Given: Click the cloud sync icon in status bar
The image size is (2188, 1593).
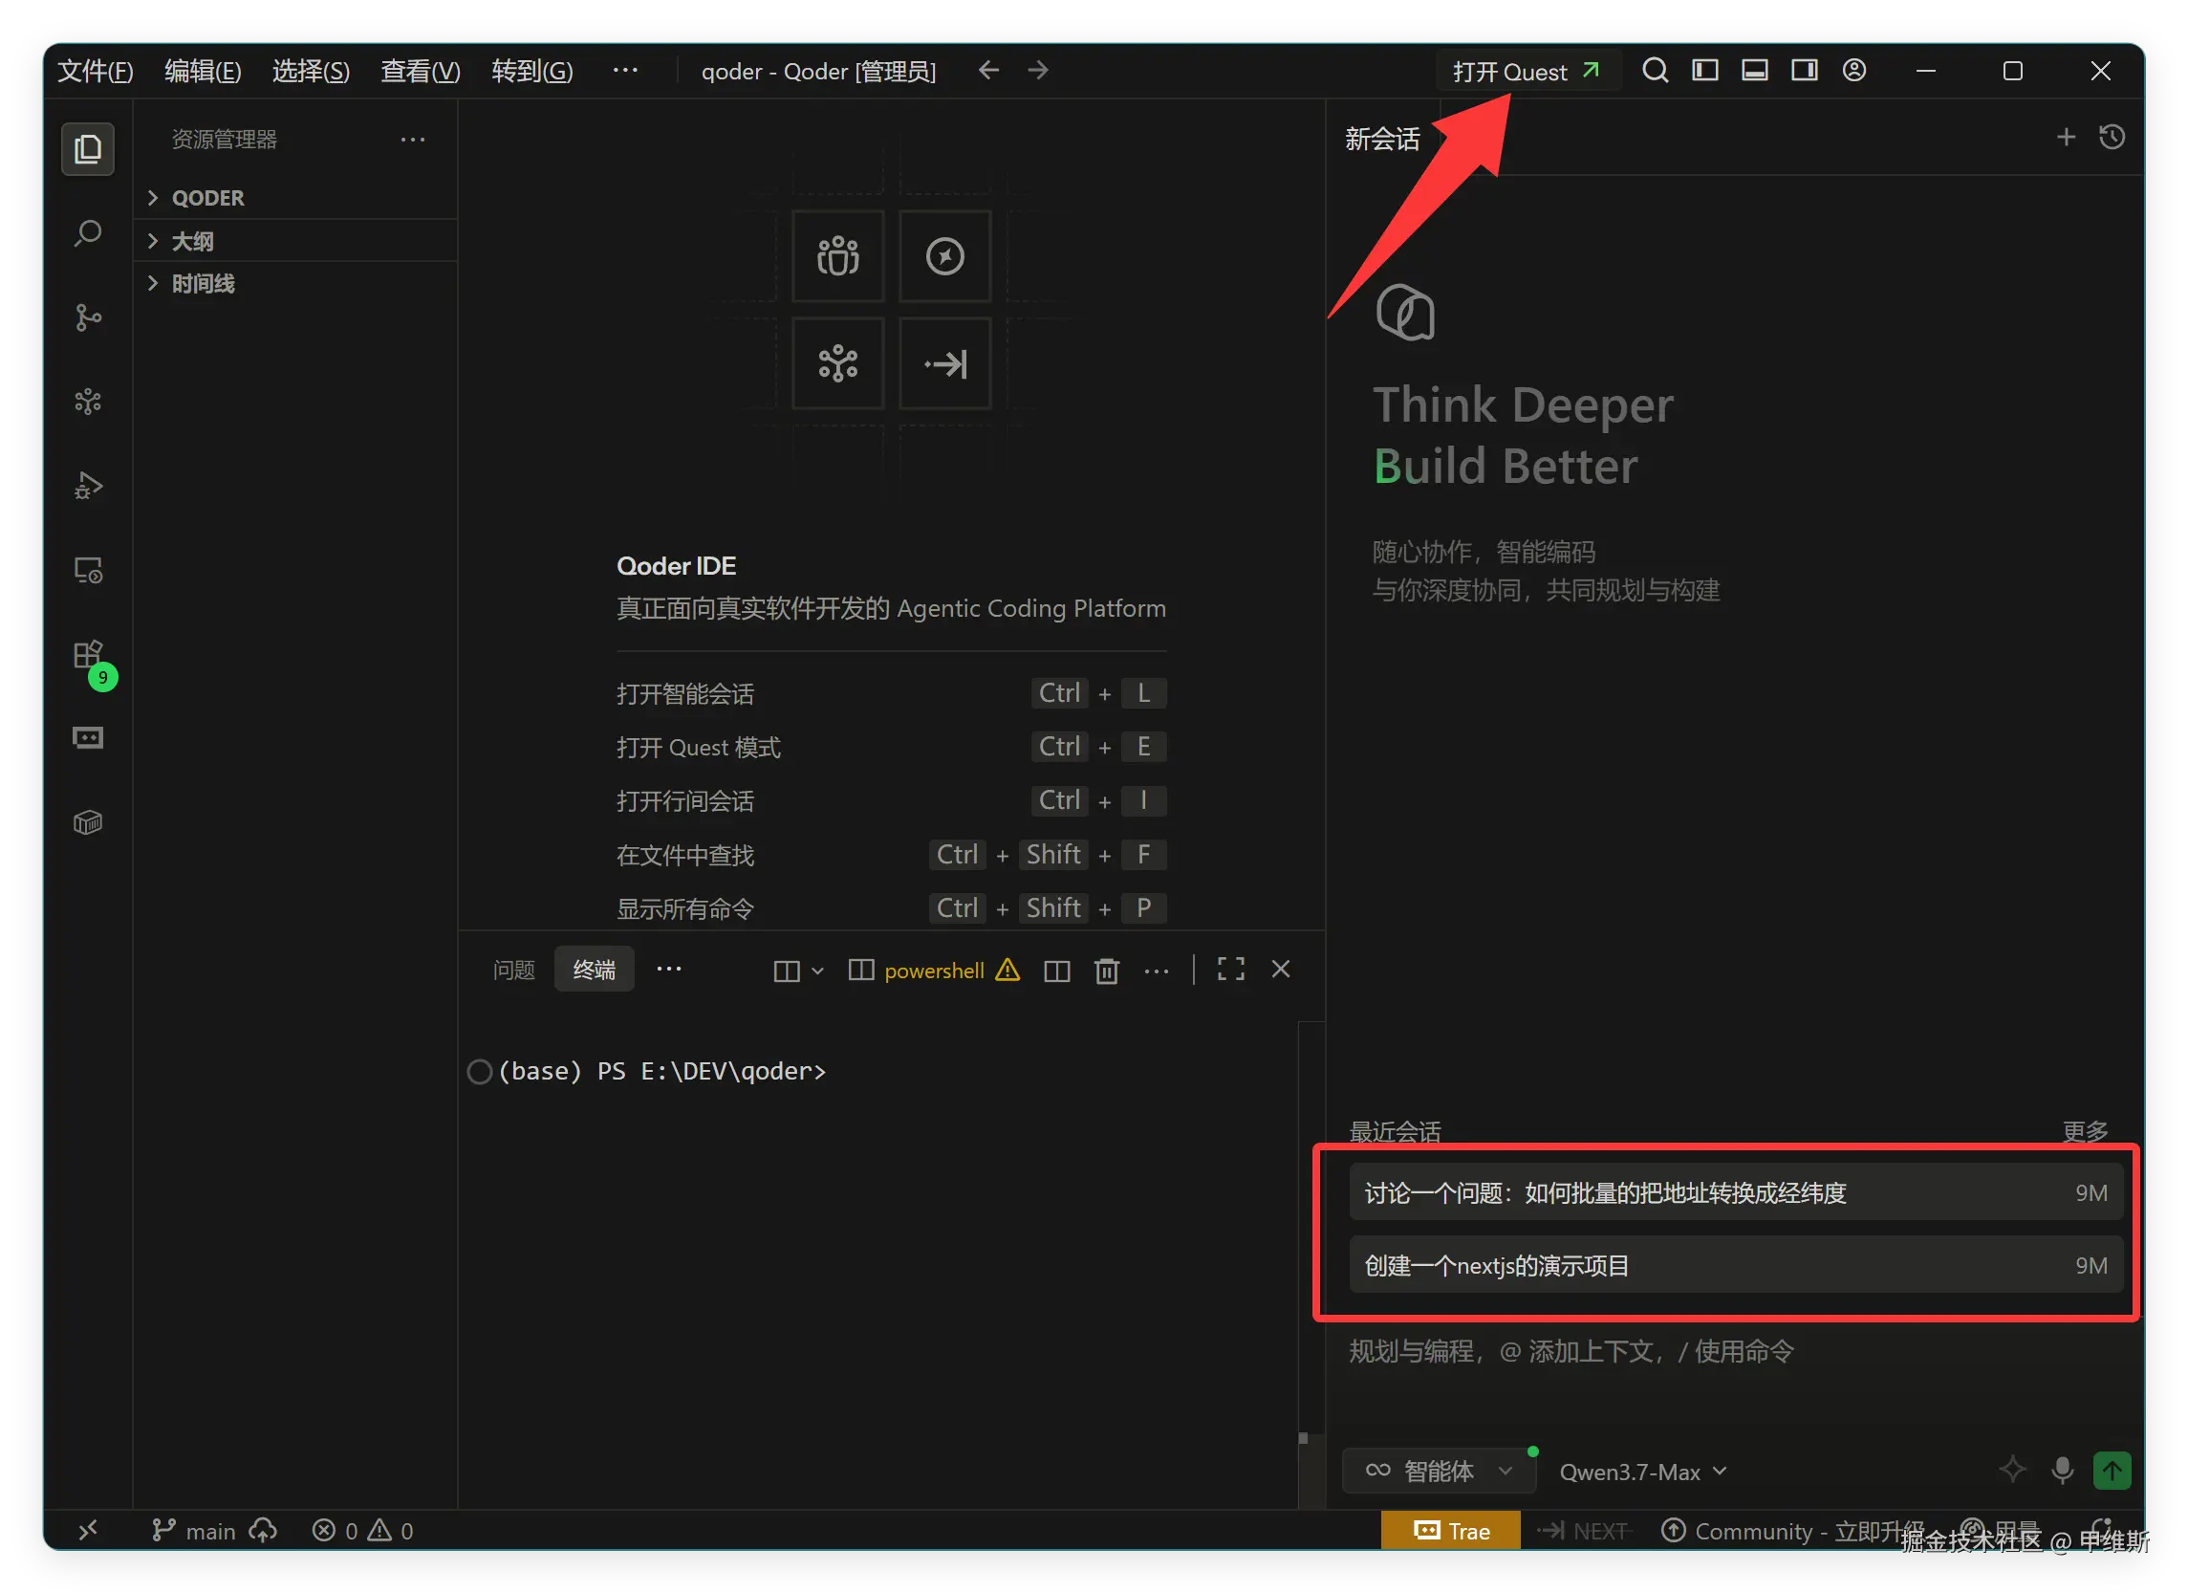Looking at the screenshot, I should click(x=263, y=1529).
